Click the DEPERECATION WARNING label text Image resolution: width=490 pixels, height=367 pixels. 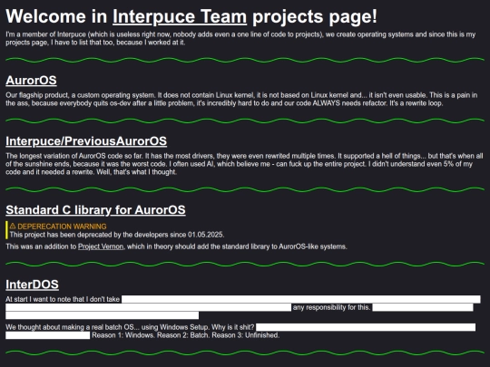(x=62, y=227)
